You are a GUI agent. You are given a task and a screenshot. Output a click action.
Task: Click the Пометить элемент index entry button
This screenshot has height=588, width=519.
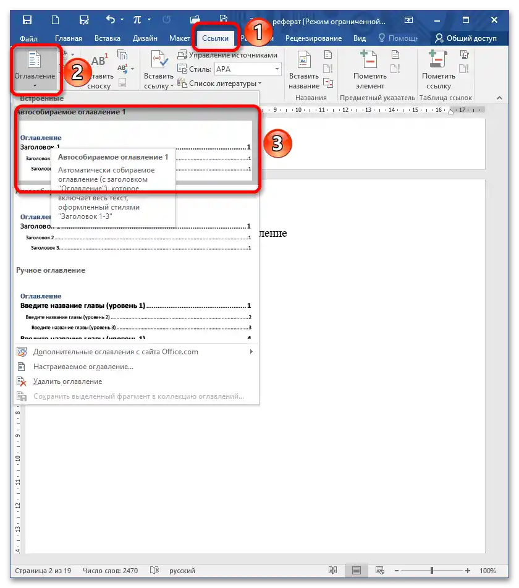point(369,70)
